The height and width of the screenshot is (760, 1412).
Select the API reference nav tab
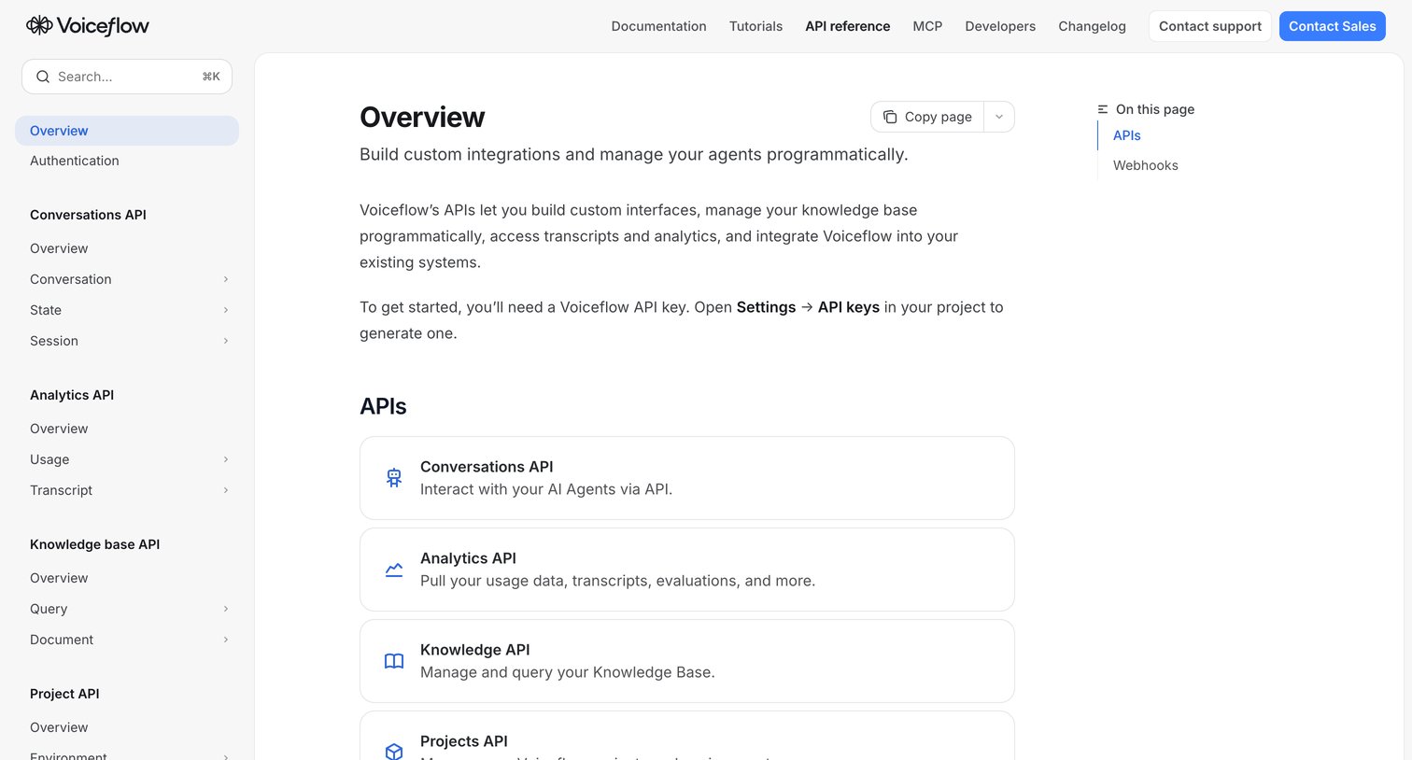point(848,26)
